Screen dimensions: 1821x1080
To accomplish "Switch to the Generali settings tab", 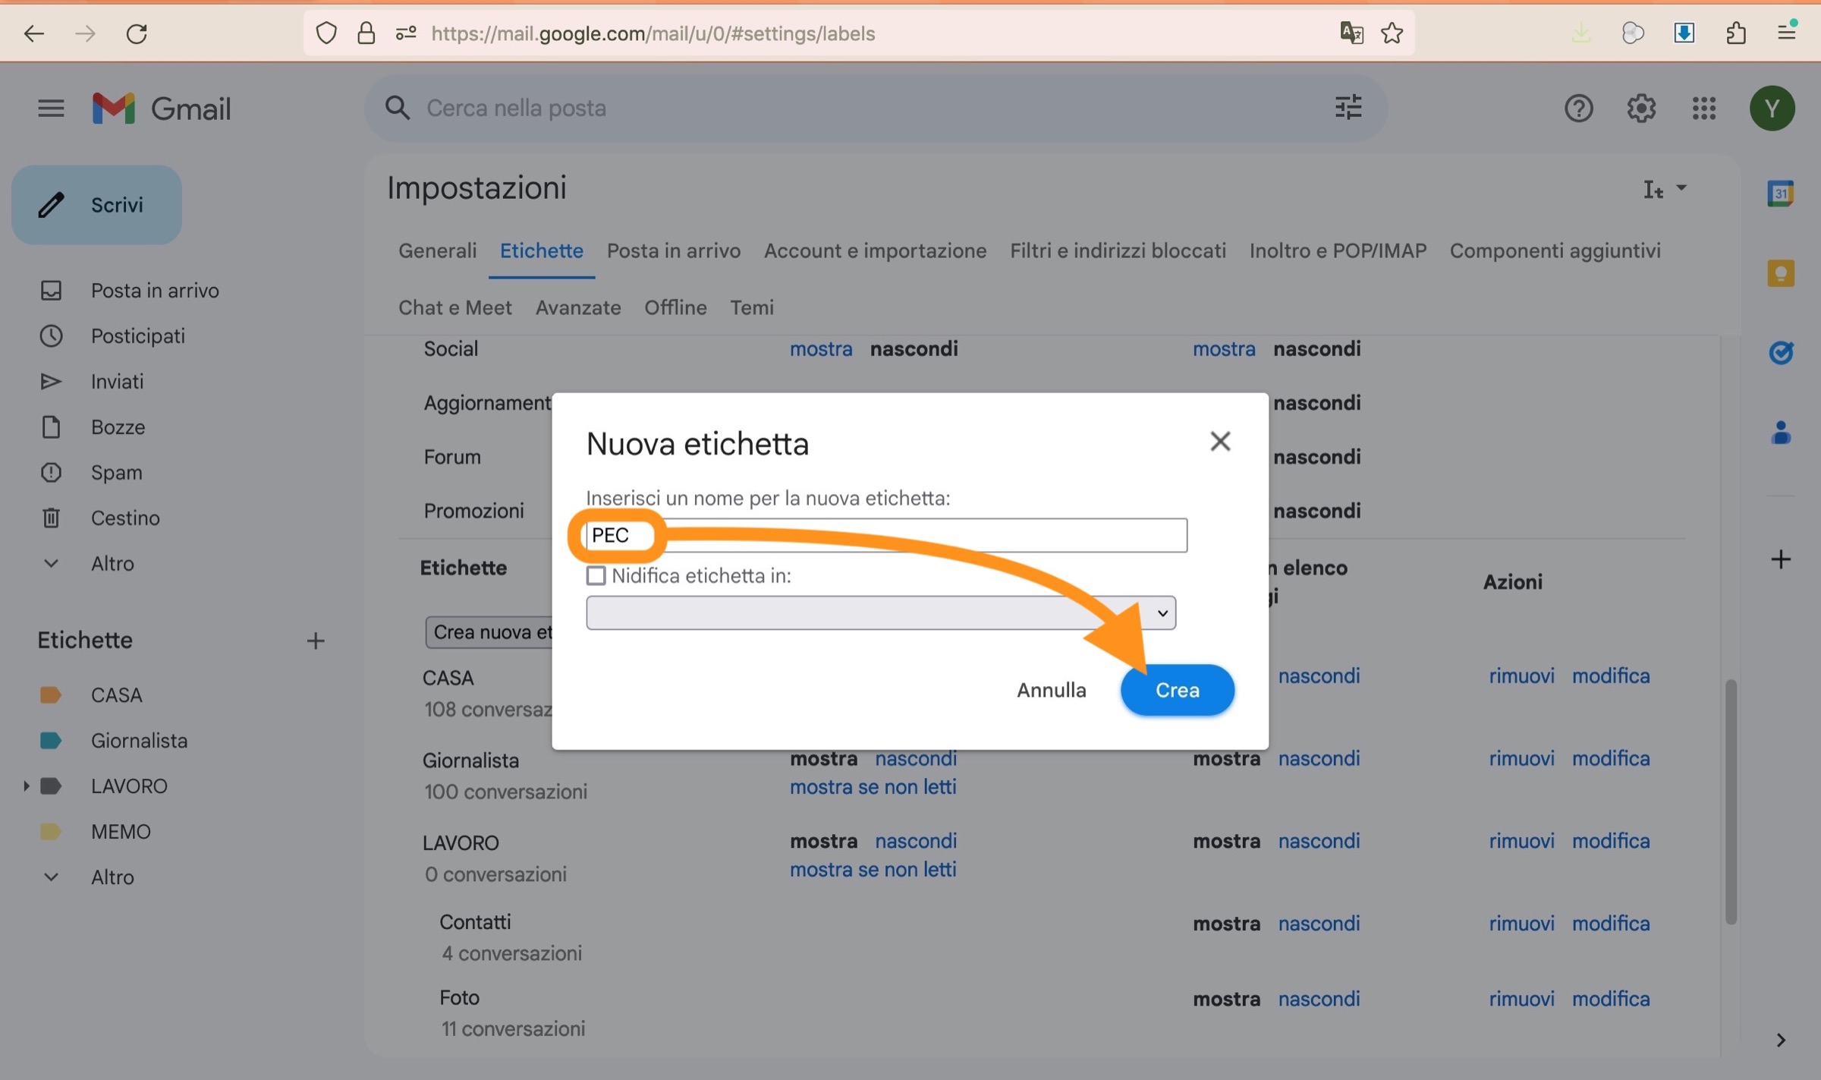I will pos(437,250).
